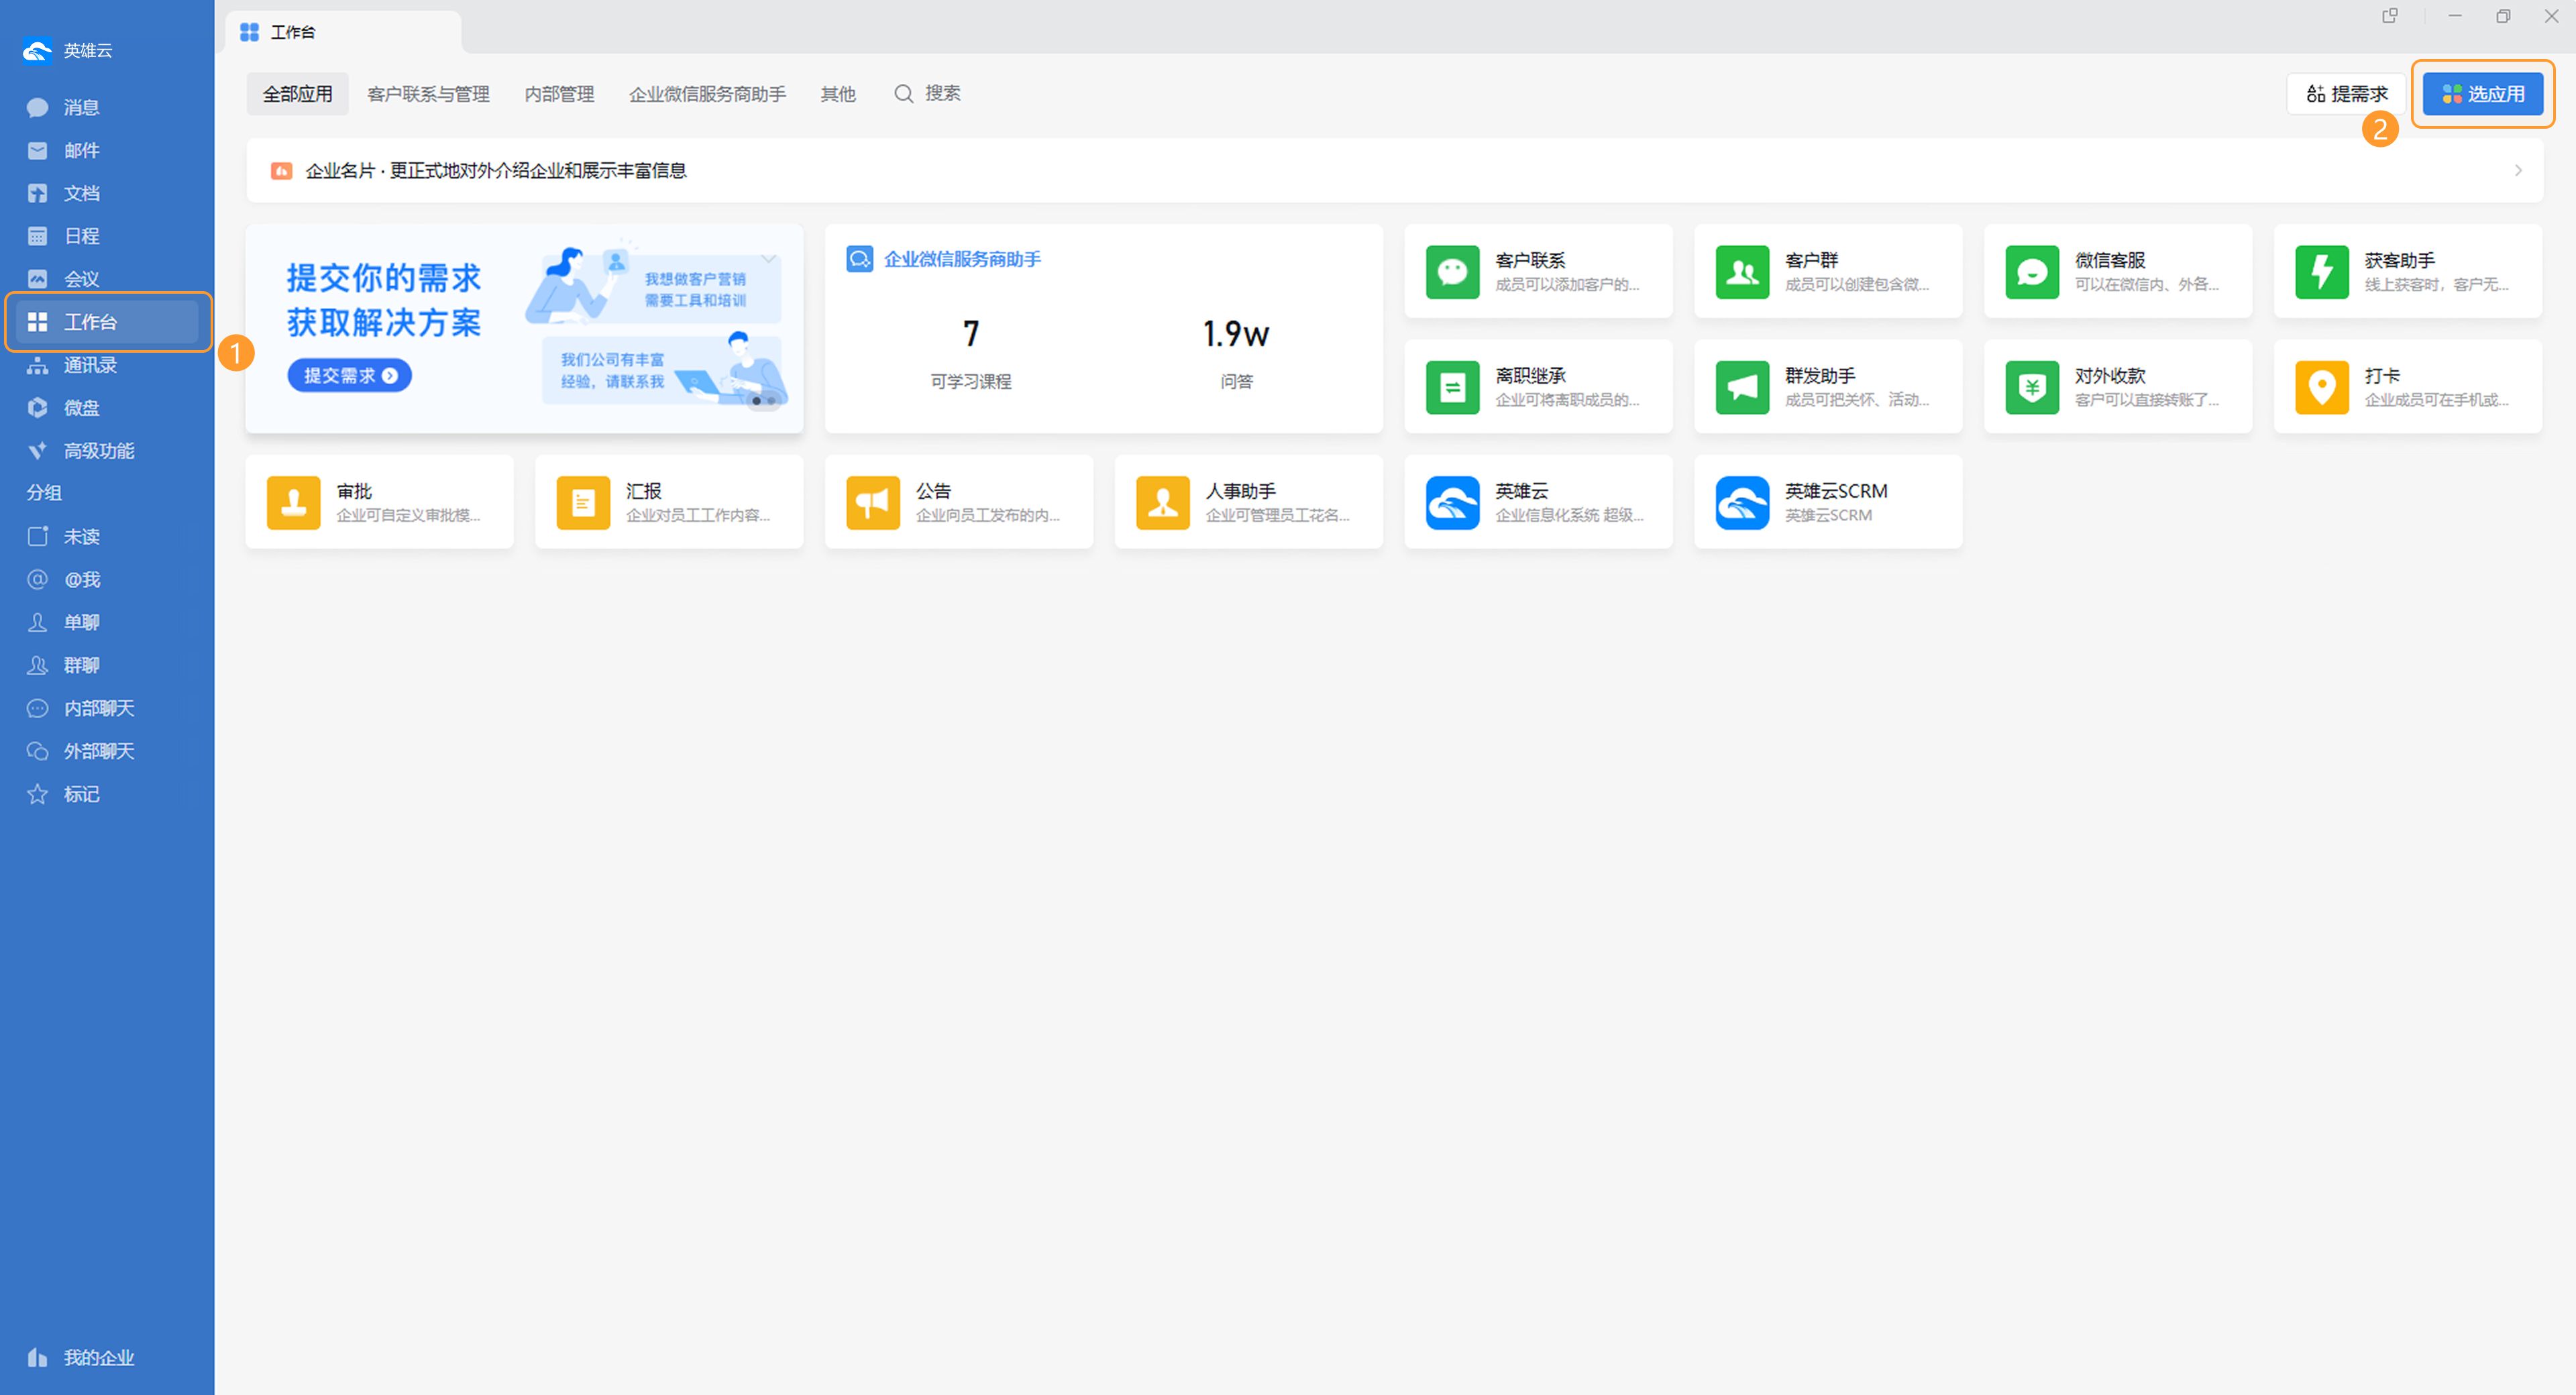This screenshot has height=1395, width=2576.
Task: Open the 客户联系 app icon
Action: (x=1452, y=271)
